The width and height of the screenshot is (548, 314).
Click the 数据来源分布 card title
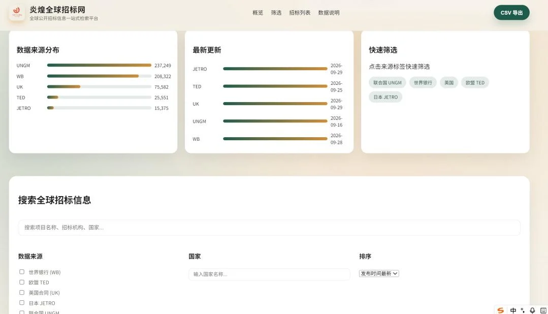coord(38,50)
